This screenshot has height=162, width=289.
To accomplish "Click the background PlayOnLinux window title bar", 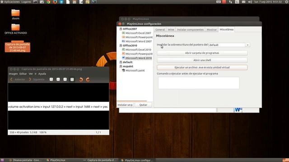I will [189, 19].
